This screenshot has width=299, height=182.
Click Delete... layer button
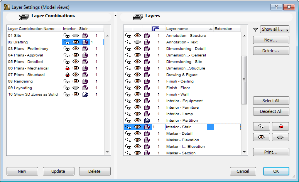271,51
